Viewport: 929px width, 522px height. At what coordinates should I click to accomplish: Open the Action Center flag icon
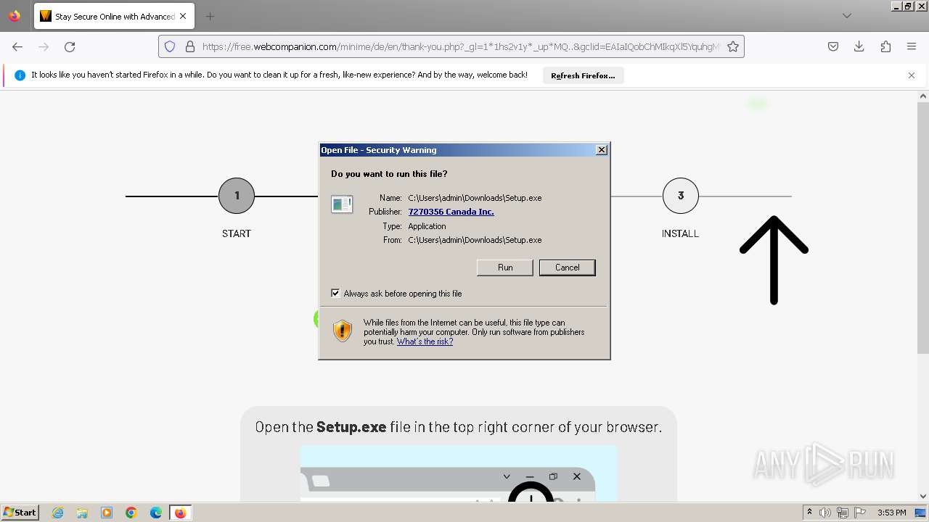pyautogui.click(x=860, y=513)
